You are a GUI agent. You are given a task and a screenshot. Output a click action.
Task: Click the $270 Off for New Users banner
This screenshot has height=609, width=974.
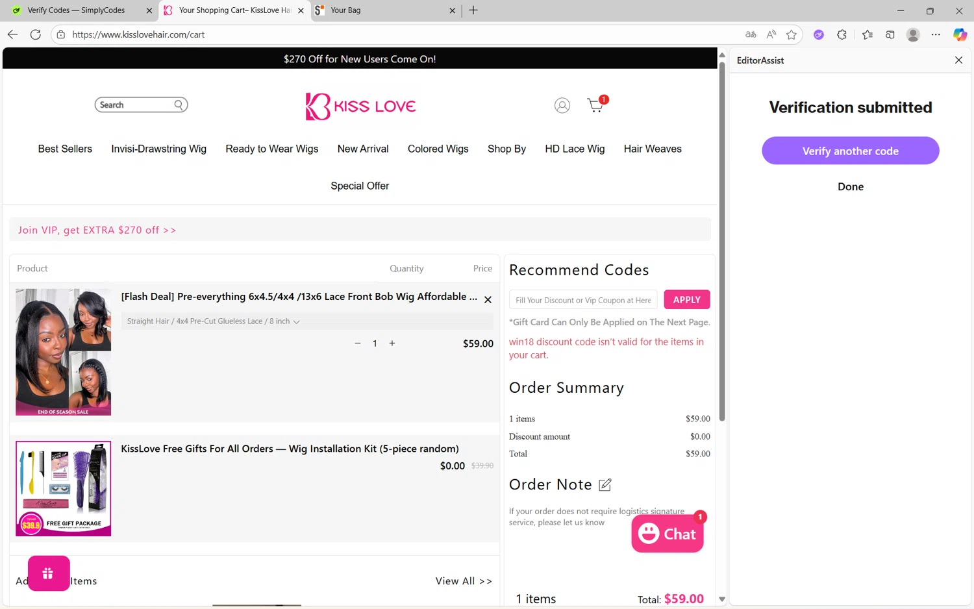click(360, 58)
